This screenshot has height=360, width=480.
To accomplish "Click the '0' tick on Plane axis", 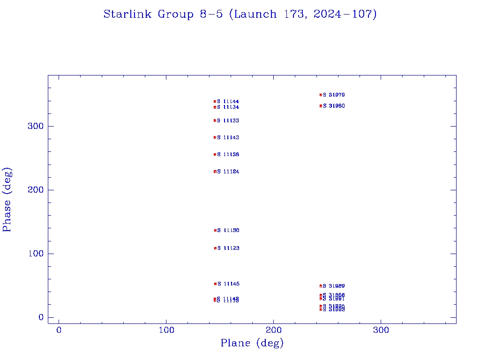I will 59,330.
